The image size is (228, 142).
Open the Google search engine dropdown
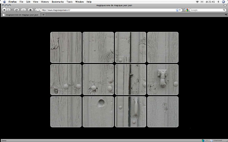[187, 10]
